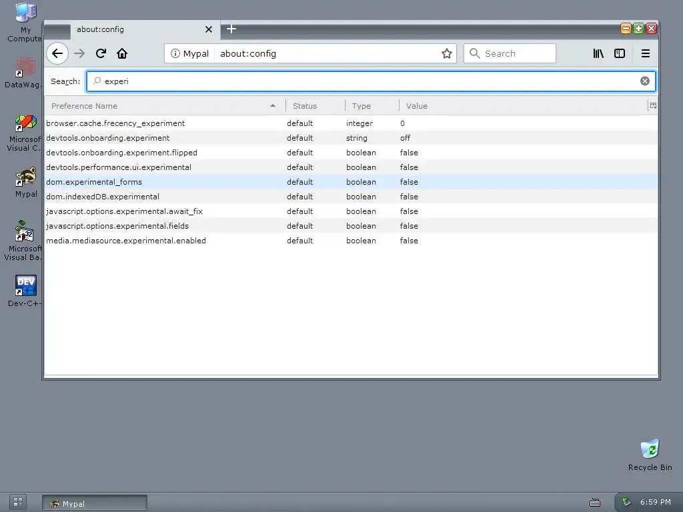The height and width of the screenshot is (512, 683).
Task: Click value 0 of frecency_experiment
Action: pos(402,123)
